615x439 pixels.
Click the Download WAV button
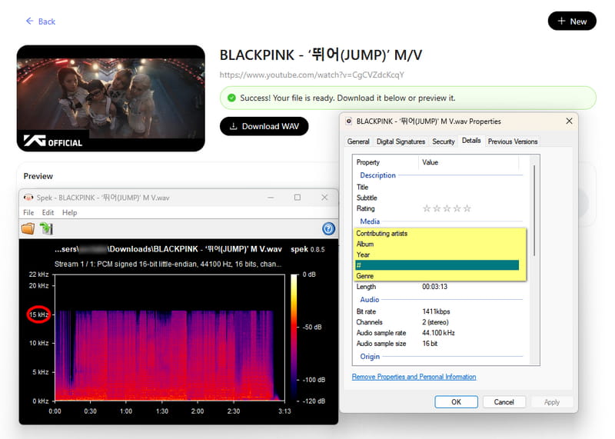click(264, 126)
